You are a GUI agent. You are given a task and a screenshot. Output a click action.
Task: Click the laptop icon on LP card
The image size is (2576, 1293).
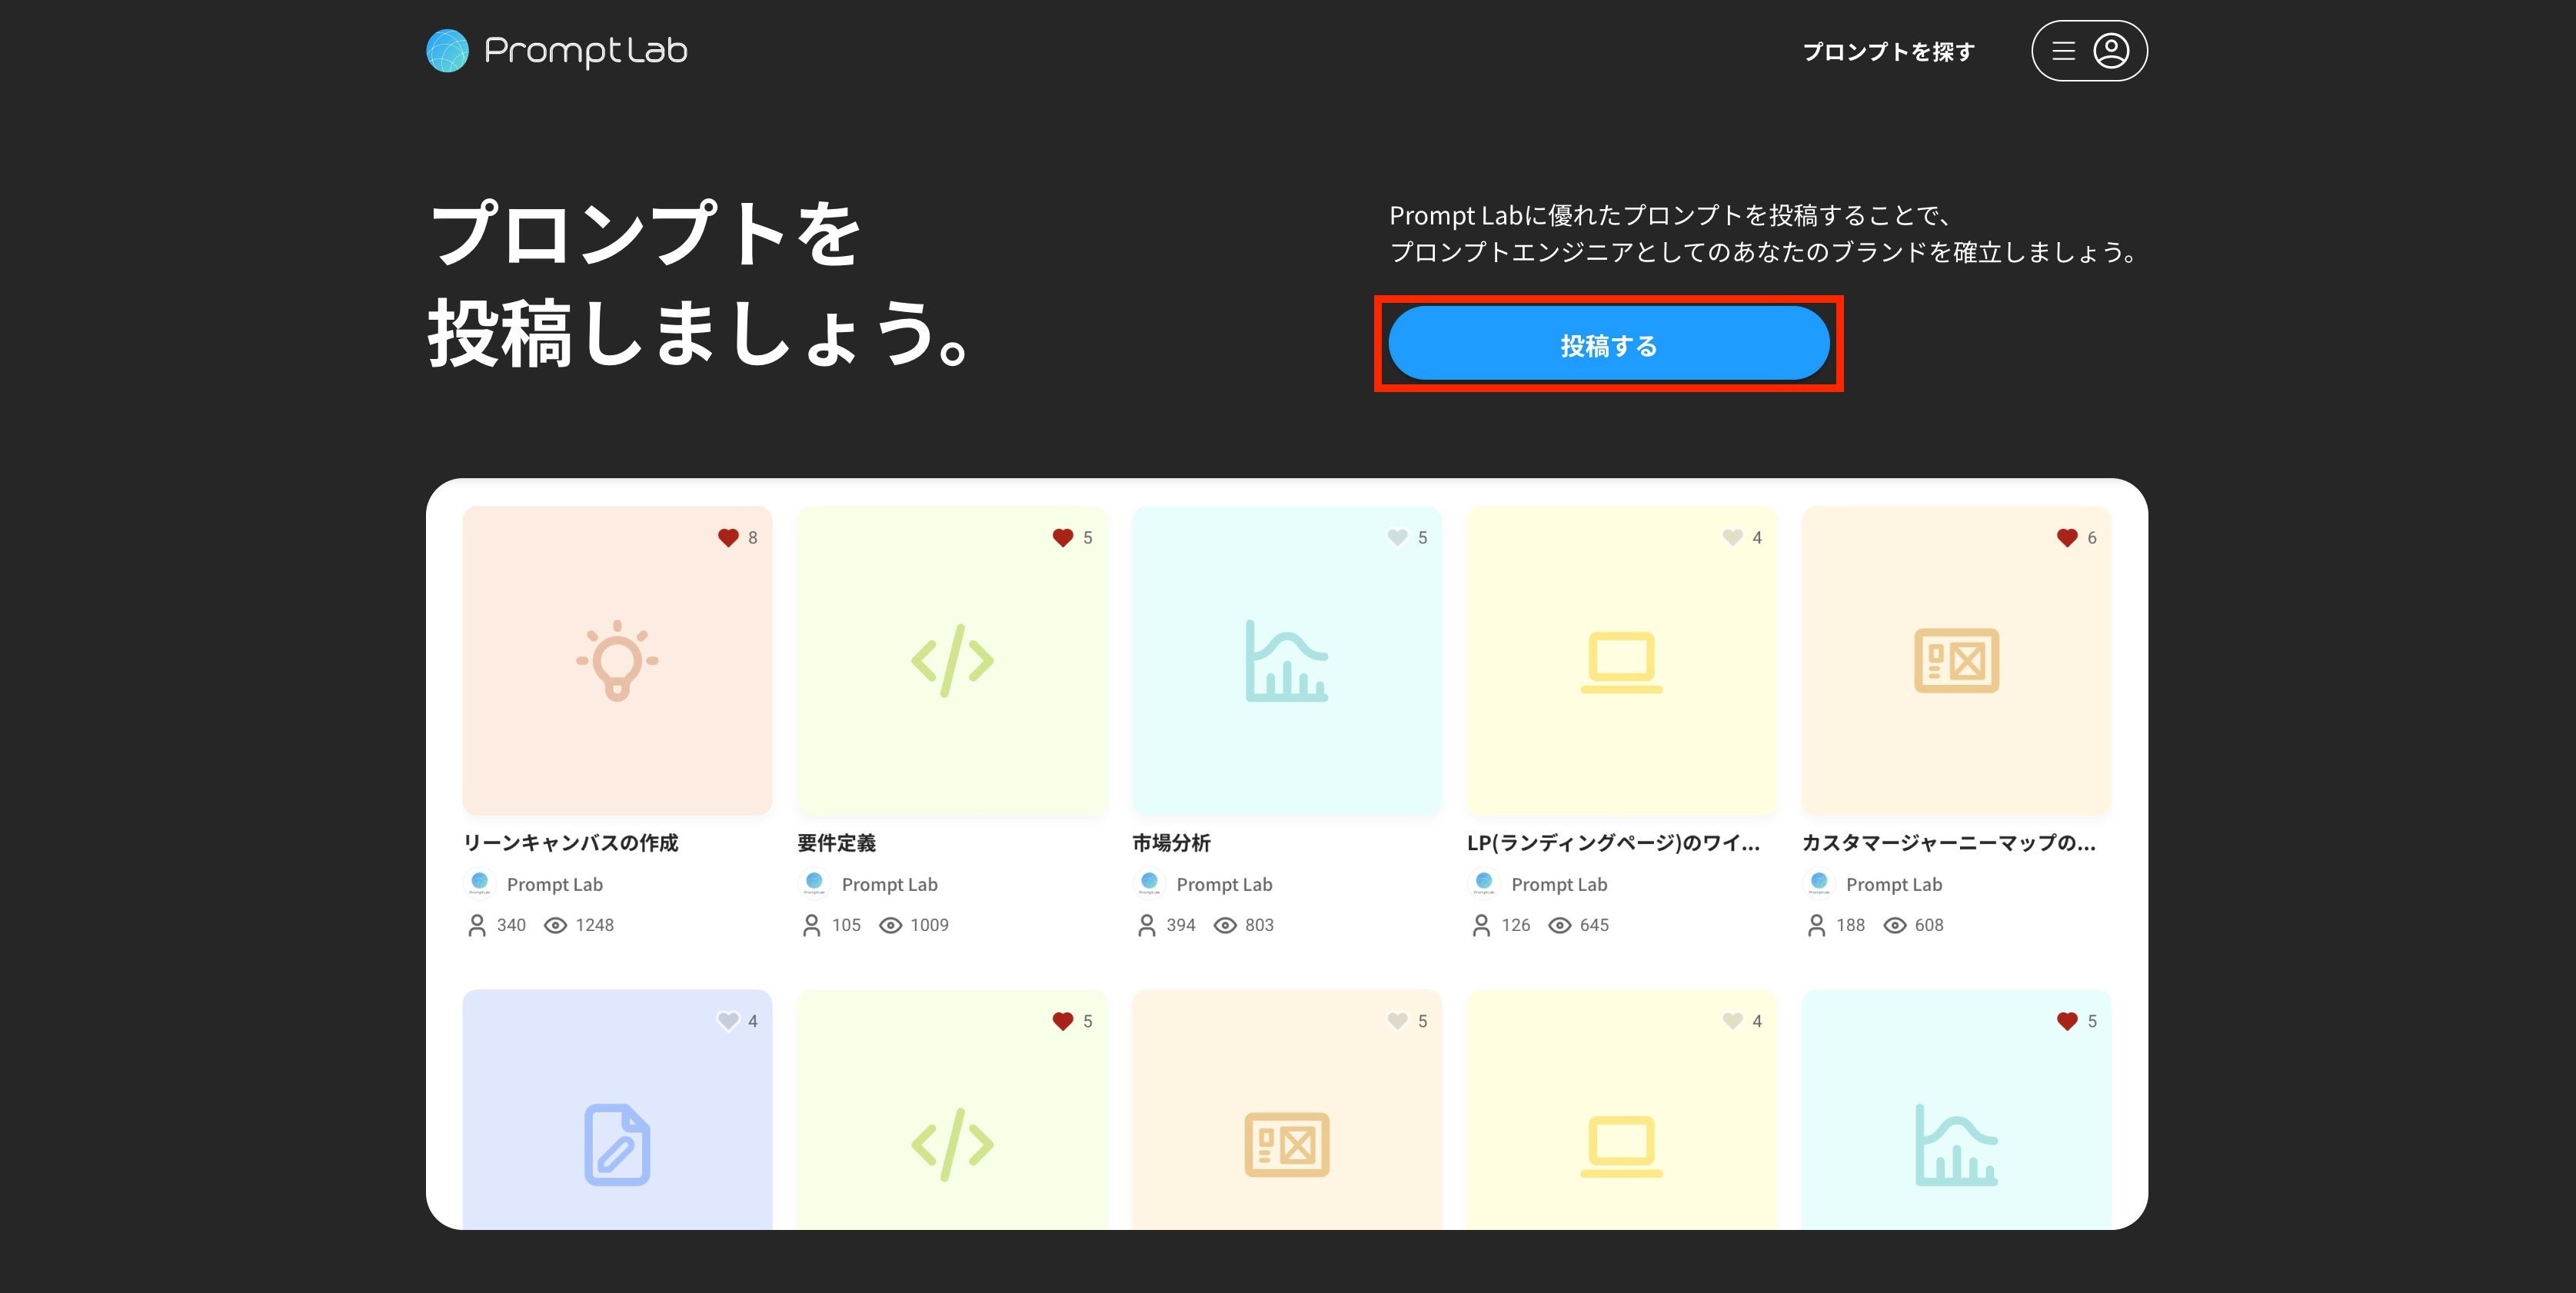click(1621, 661)
